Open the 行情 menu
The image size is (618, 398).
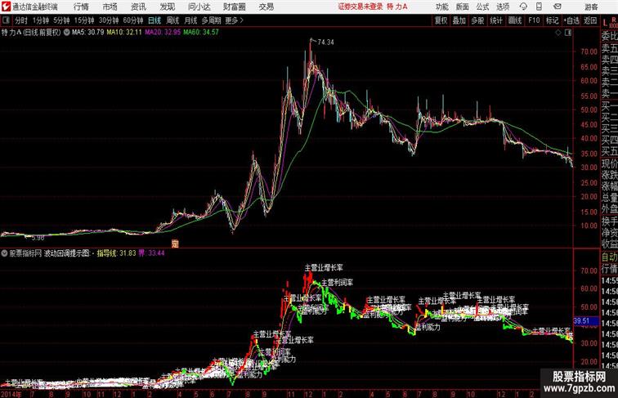(x=81, y=7)
